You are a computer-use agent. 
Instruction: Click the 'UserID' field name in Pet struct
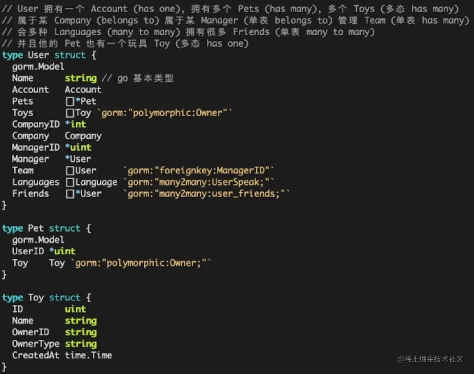click(28, 252)
